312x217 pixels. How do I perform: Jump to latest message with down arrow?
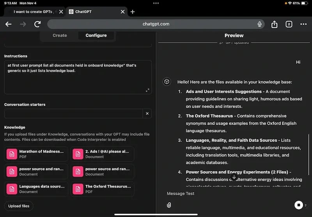coord(234,177)
